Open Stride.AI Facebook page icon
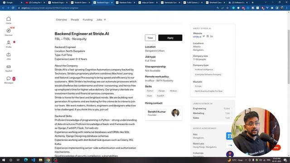Viewport: 290px width, 163px height. pos(208,36)
